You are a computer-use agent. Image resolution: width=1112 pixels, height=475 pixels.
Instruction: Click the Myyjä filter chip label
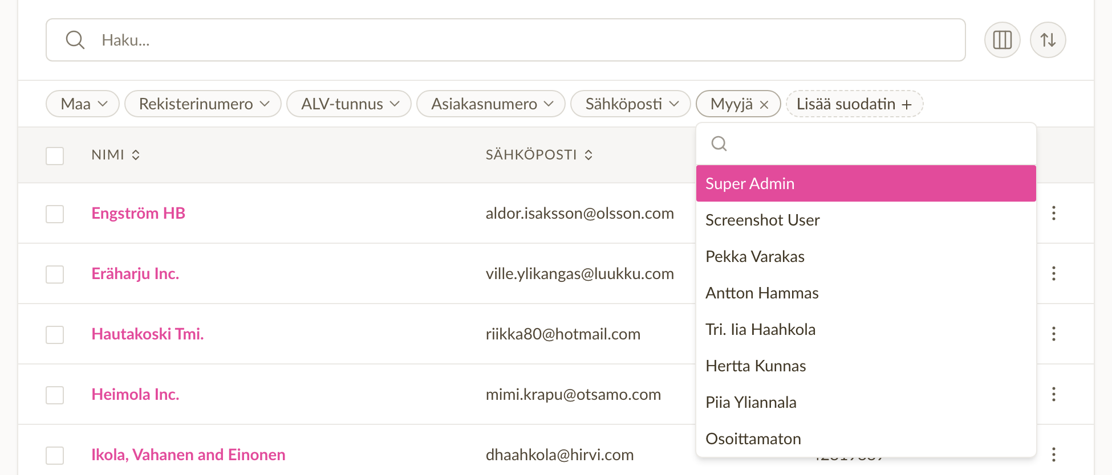tap(732, 104)
